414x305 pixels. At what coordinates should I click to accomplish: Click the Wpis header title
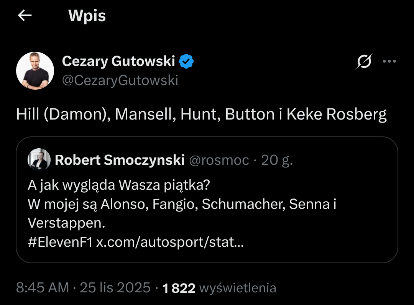tap(87, 16)
